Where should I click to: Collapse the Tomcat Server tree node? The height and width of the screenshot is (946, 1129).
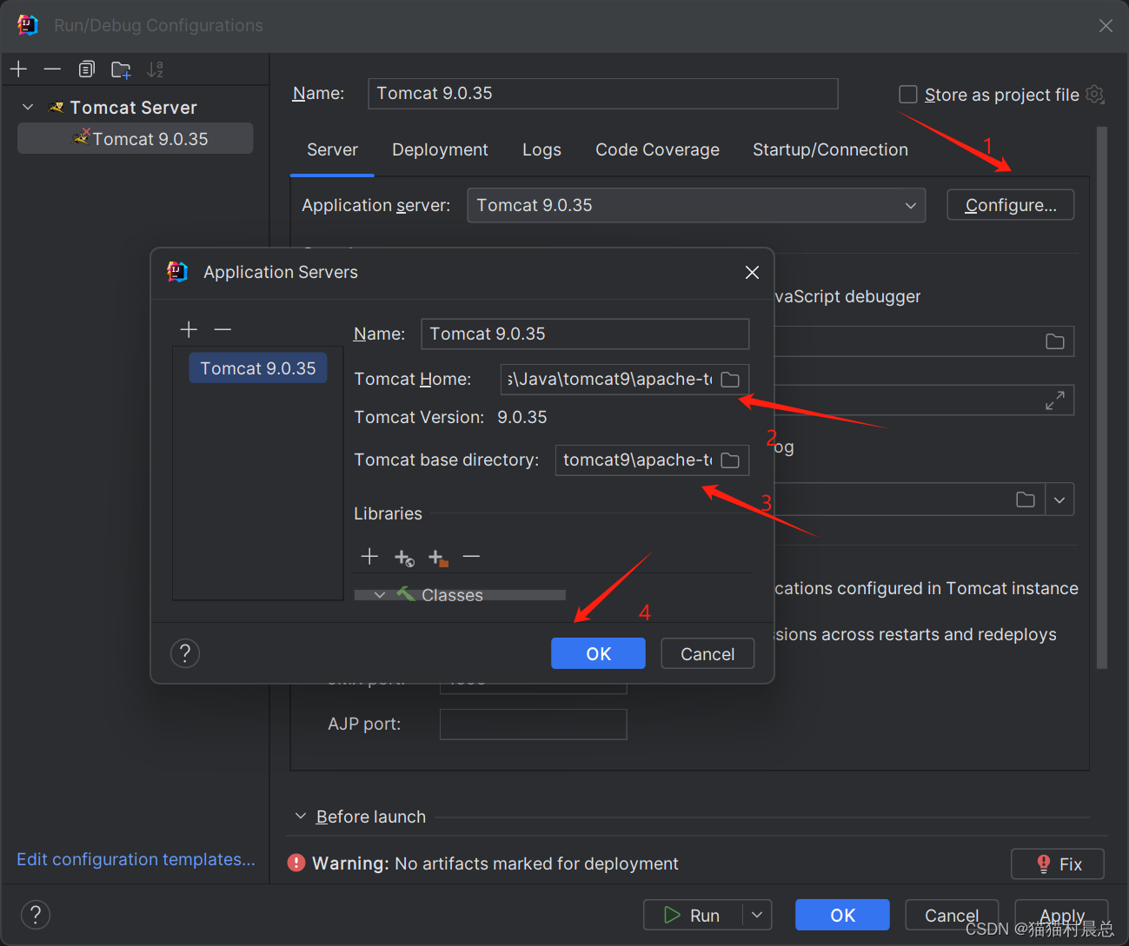click(x=28, y=107)
